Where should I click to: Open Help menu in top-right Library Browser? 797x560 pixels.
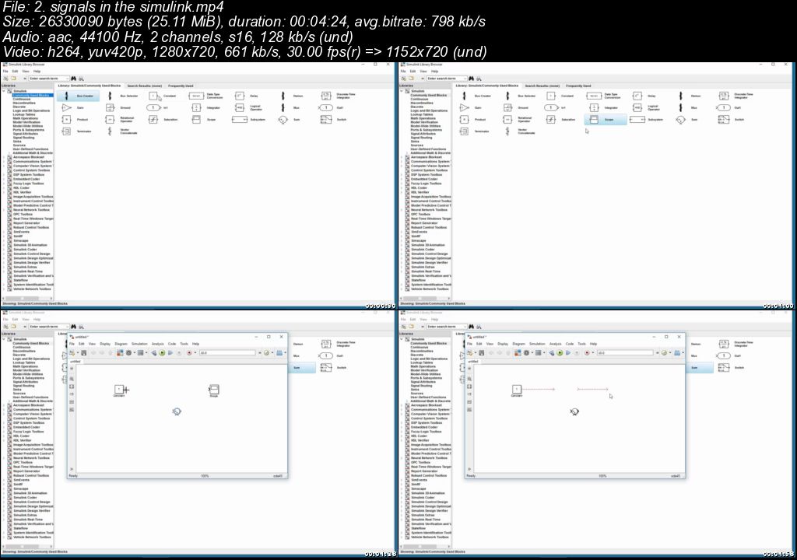(x=434, y=71)
